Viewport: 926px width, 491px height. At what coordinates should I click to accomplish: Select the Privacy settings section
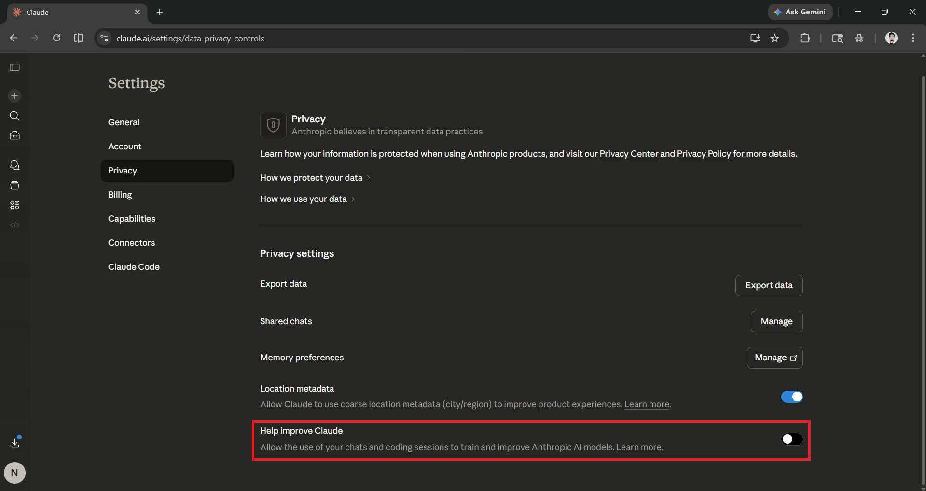pos(167,171)
